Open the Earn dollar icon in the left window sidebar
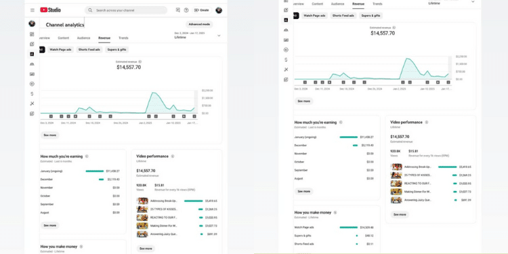 pos(32,94)
